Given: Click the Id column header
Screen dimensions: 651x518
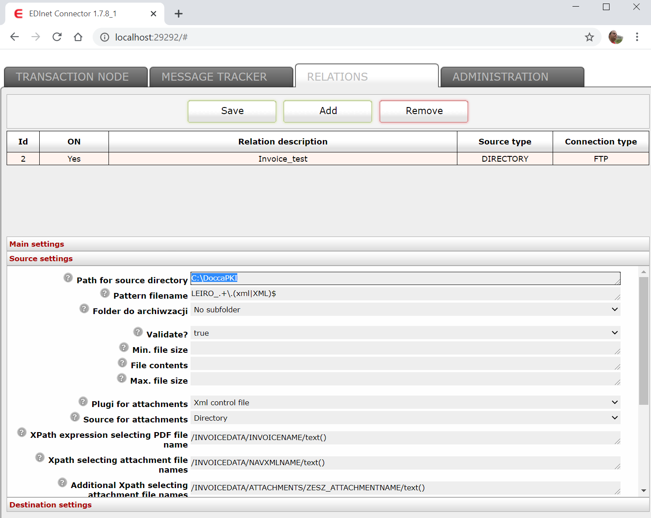Looking at the screenshot, I should (x=23, y=141).
